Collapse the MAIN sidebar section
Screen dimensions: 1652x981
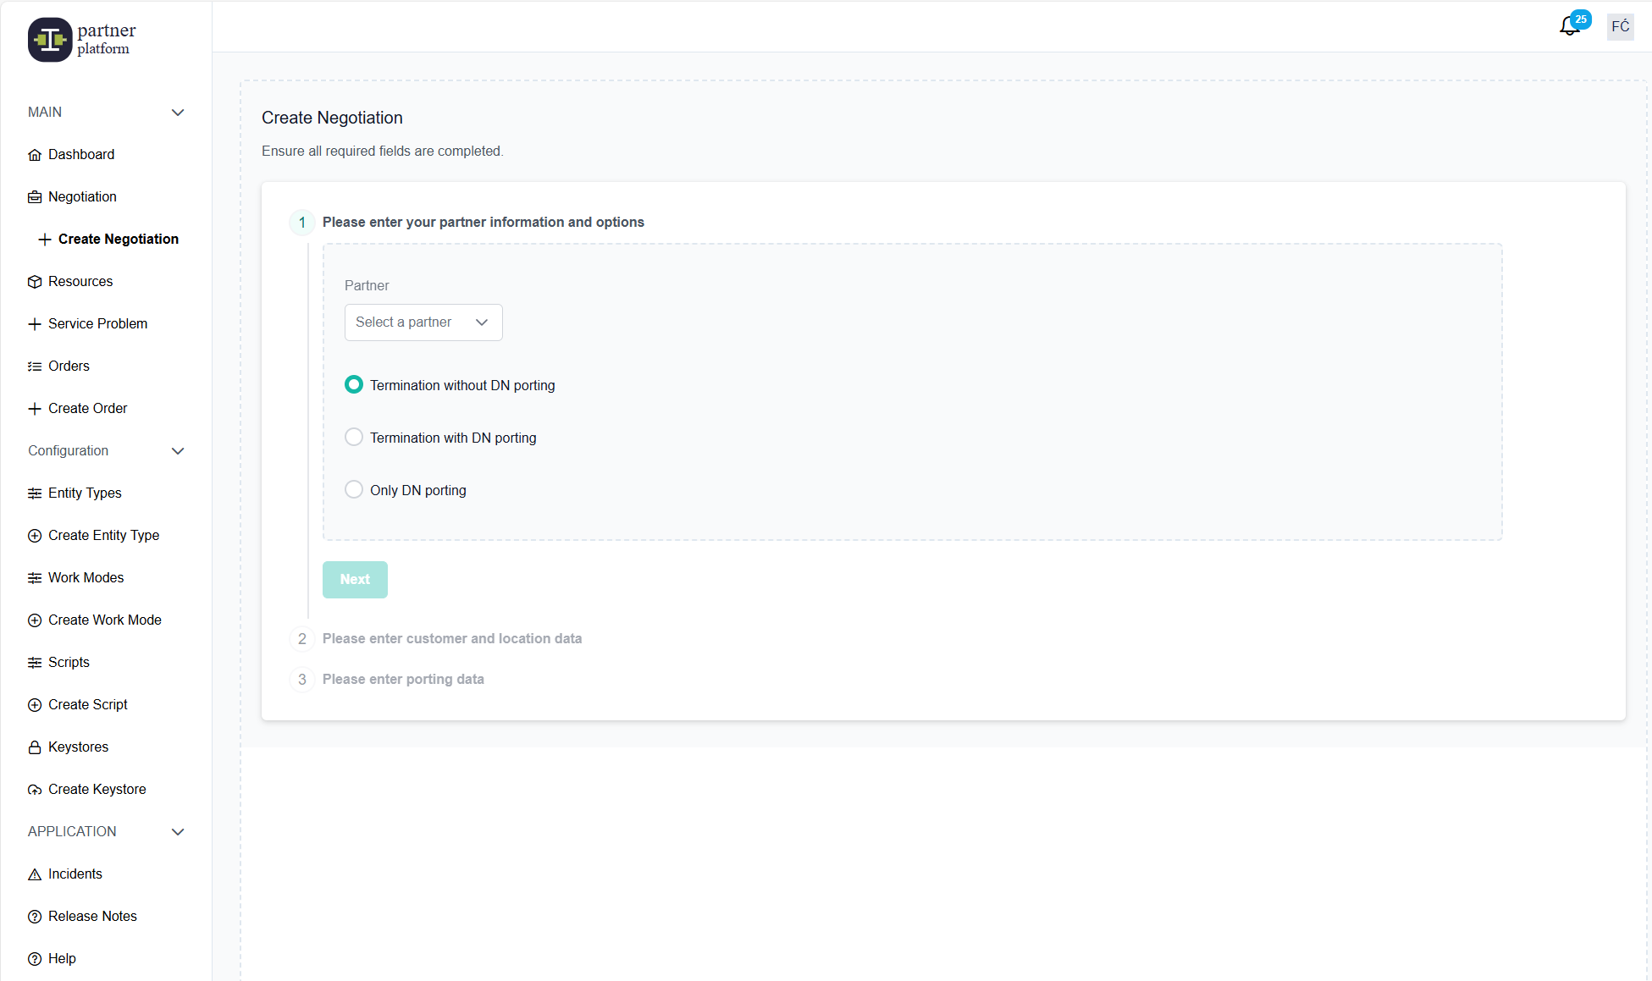178,113
